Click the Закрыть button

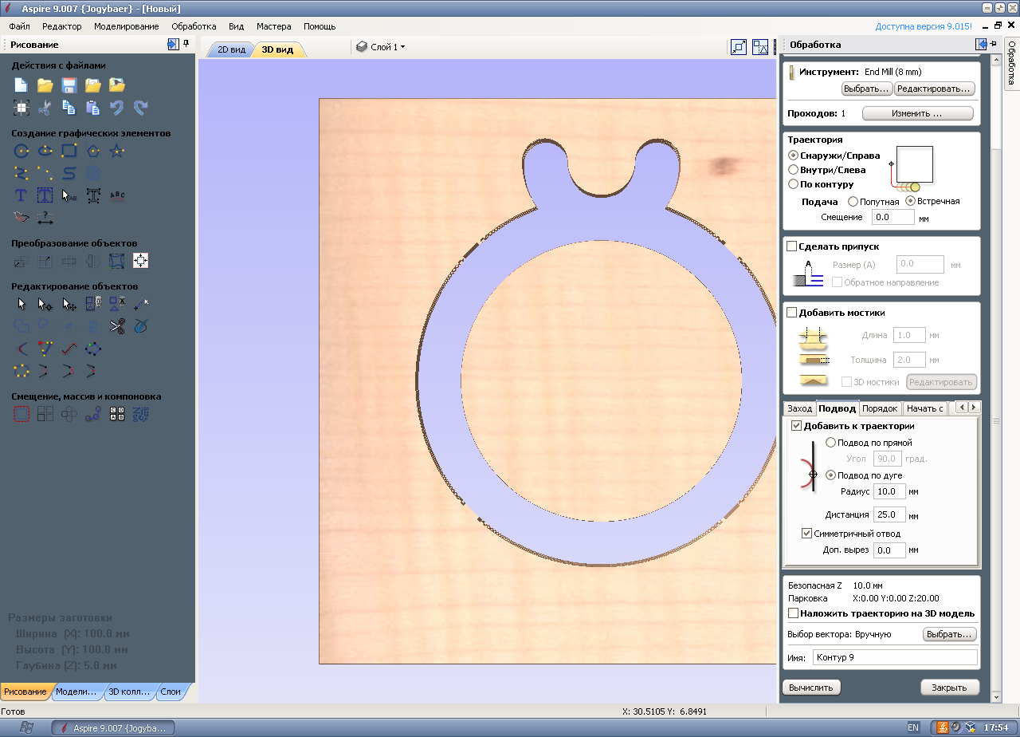(949, 688)
